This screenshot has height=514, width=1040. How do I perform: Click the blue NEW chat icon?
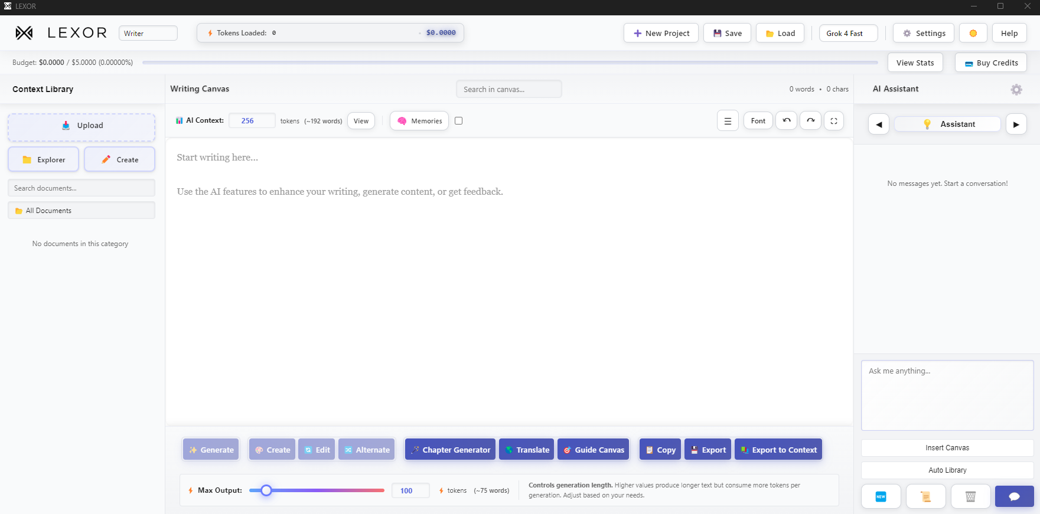(x=881, y=496)
